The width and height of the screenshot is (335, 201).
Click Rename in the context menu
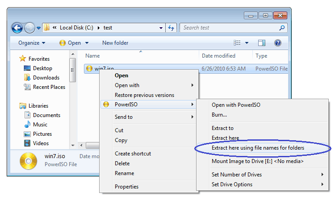(124, 173)
